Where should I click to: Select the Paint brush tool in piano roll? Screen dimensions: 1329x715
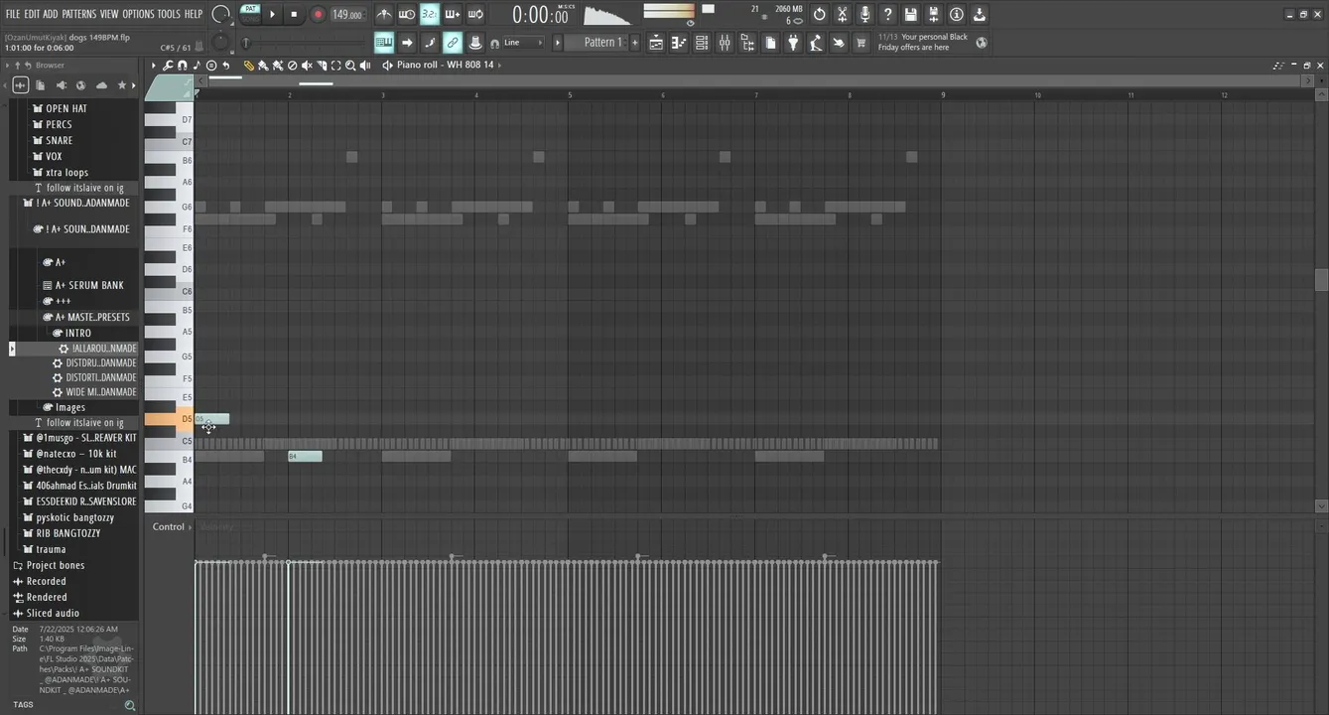click(x=263, y=66)
